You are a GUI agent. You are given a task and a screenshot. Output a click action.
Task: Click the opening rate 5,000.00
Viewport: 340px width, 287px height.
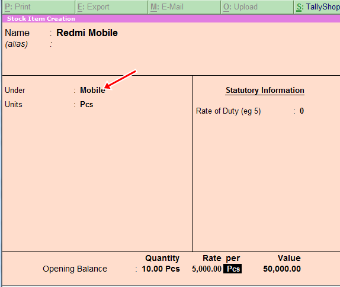206,269
